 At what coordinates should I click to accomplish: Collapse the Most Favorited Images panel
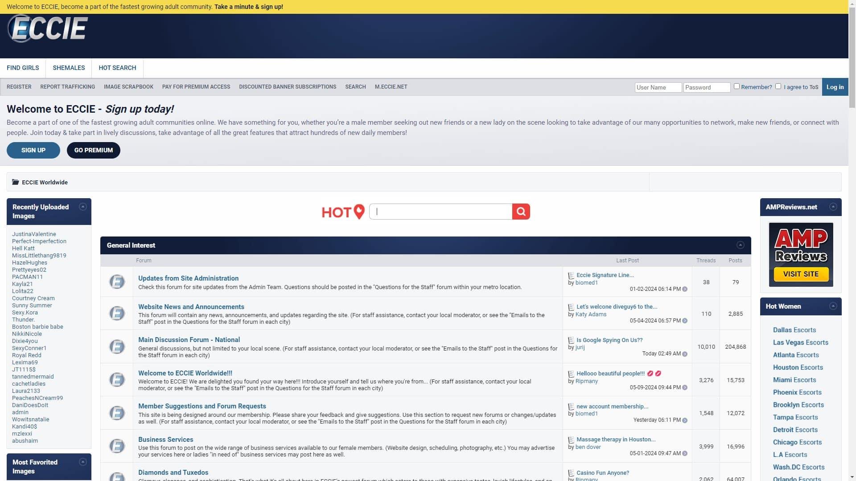click(x=82, y=462)
